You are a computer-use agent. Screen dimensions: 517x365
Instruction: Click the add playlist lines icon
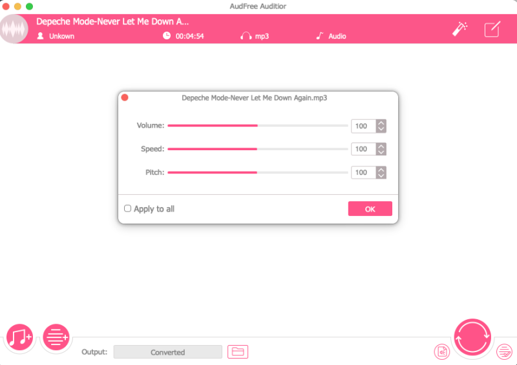56,337
